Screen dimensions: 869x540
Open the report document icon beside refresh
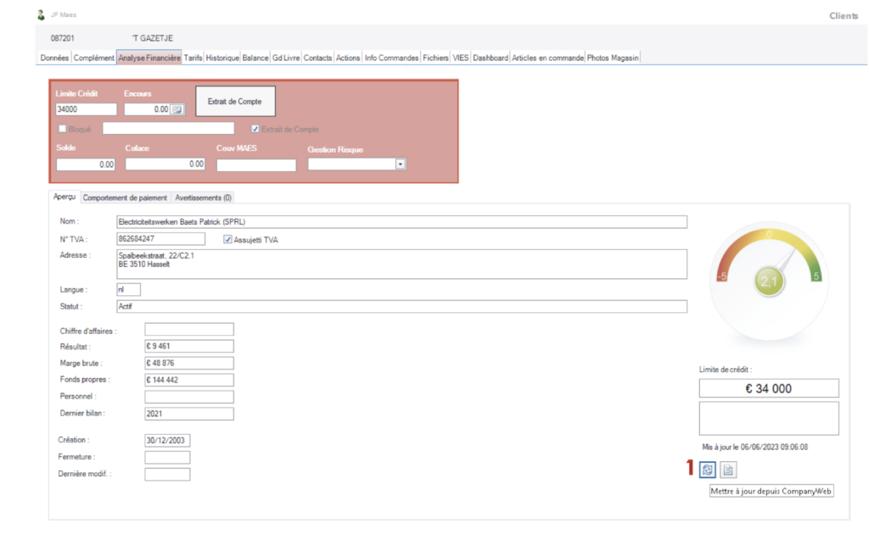(729, 470)
